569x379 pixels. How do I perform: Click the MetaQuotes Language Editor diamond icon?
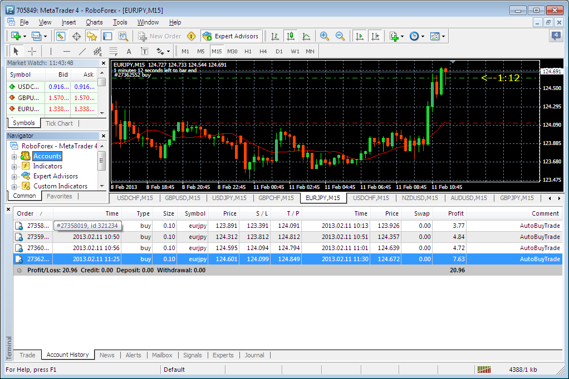tap(191, 36)
